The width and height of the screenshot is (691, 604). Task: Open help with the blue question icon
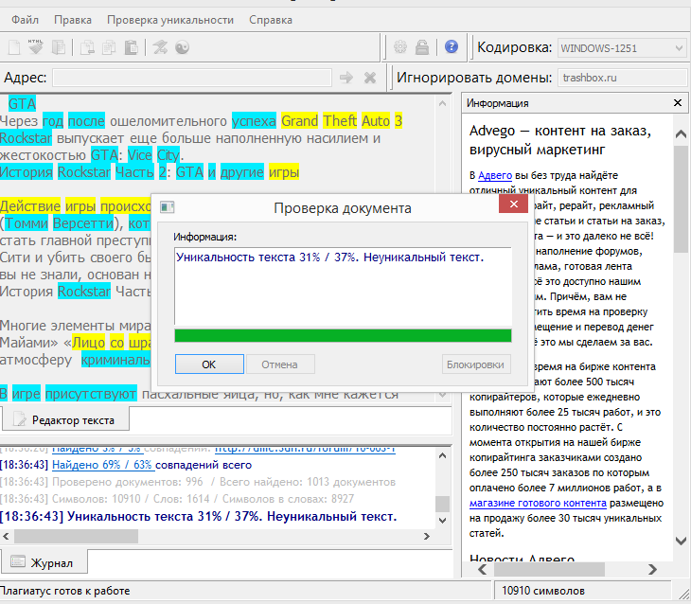(x=452, y=46)
